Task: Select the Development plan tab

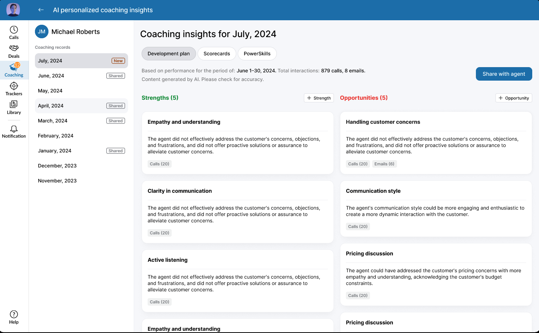Action: coord(168,54)
